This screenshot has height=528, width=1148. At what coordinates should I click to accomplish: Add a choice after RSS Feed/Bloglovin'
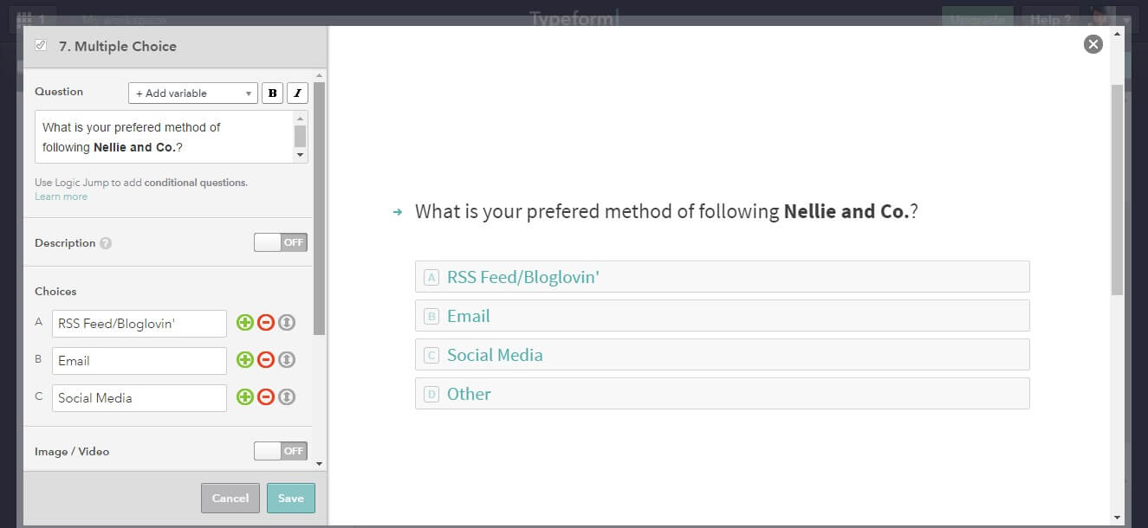click(245, 323)
